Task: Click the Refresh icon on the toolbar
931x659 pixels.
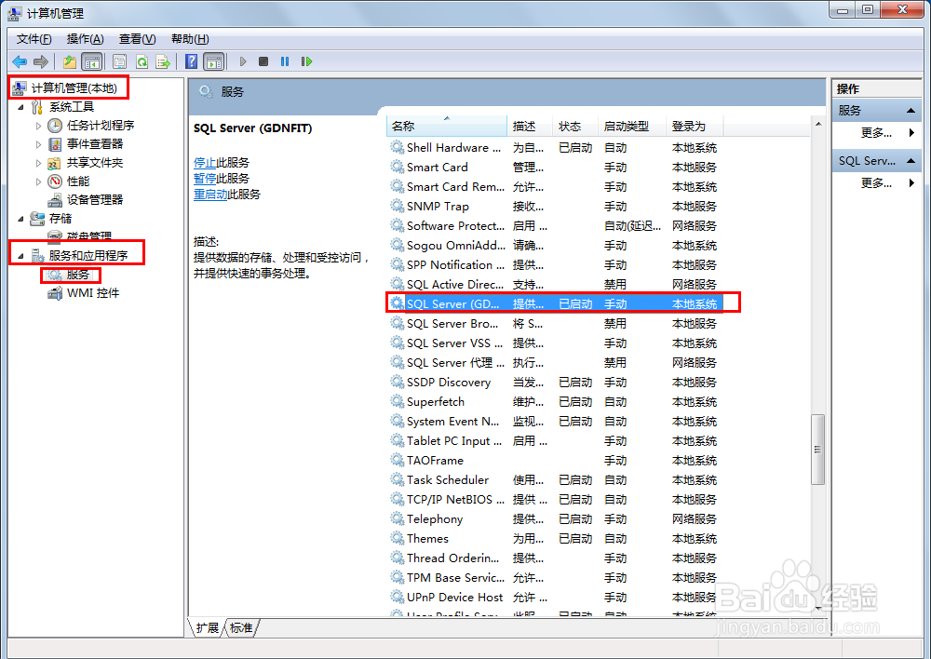Action: (142, 61)
